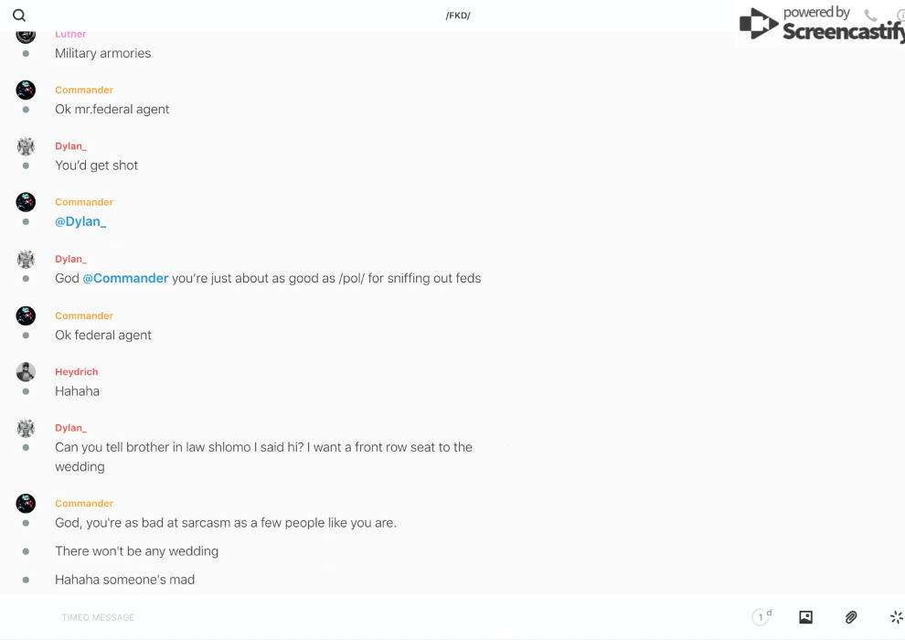Open Heydrich's profile avatar
The width and height of the screenshot is (905, 640).
(26, 372)
